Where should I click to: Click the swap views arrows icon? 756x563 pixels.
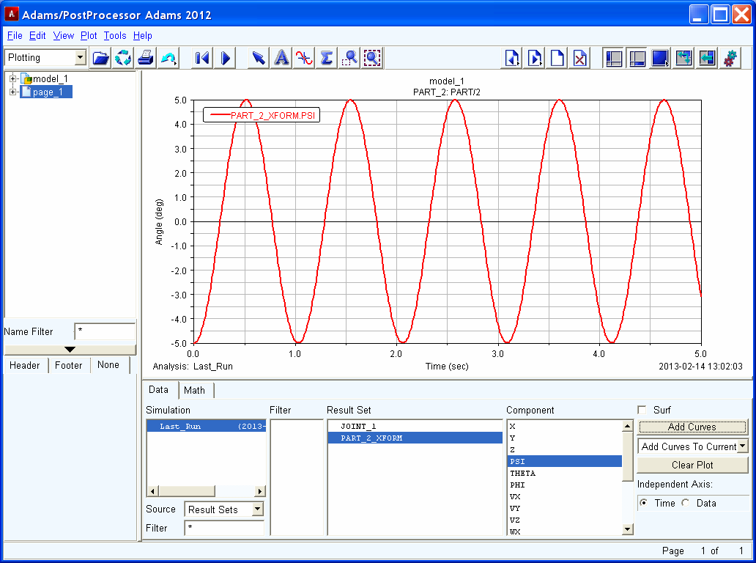[x=683, y=59]
